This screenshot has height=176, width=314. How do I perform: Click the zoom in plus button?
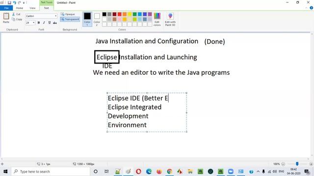(311, 164)
